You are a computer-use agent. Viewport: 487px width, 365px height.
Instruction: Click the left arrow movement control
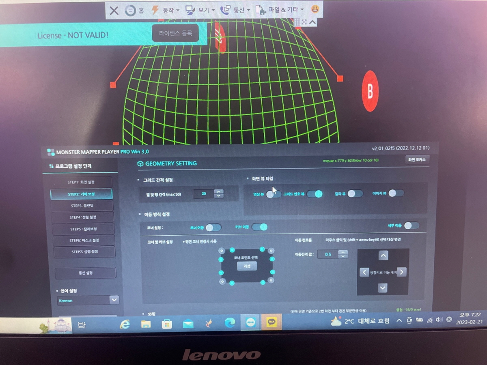(x=364, y=272)
